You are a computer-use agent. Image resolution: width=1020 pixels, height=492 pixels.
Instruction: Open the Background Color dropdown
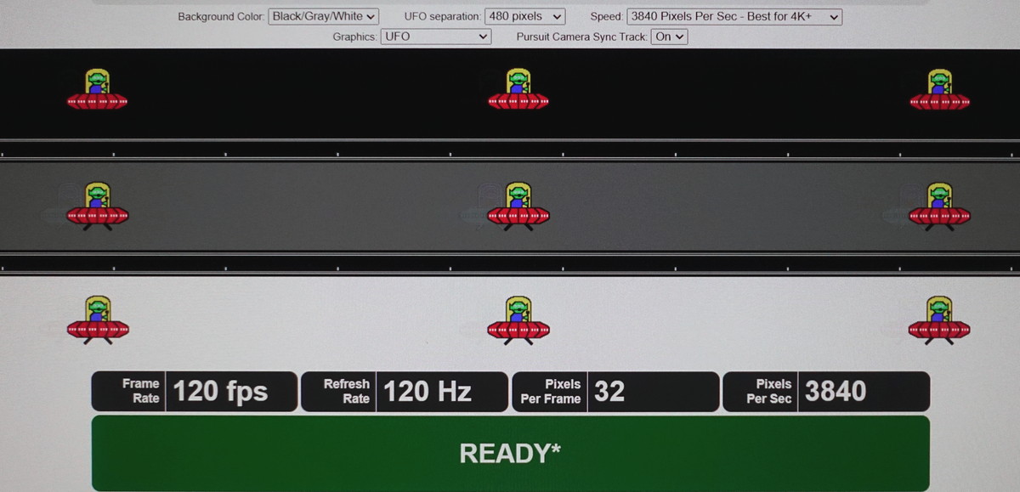323,16
